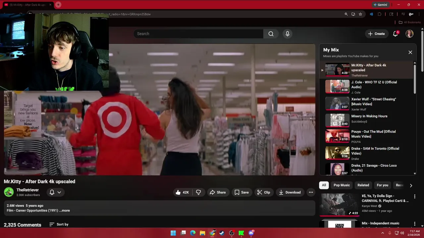The width and height of the screenshot is (424, 238).
Task: Play J. Cole - WHO TF IZ U from mix
Action: (367, 87)
